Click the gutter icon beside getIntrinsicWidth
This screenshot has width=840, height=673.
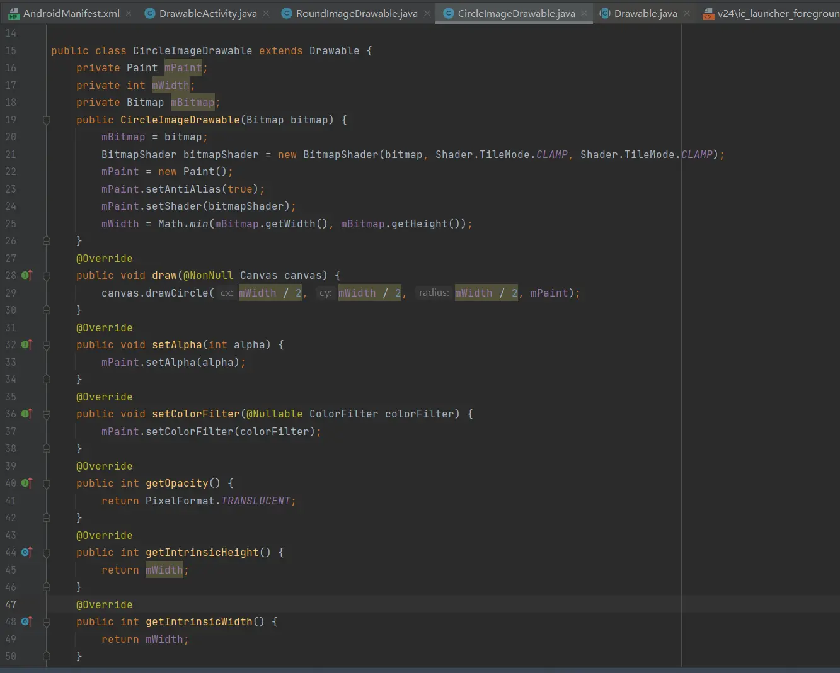(x=26, y=622)
